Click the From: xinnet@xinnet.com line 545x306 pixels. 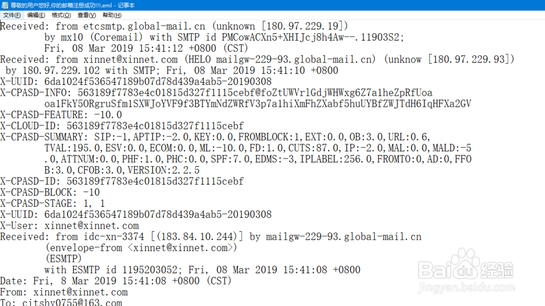[64, 292]
